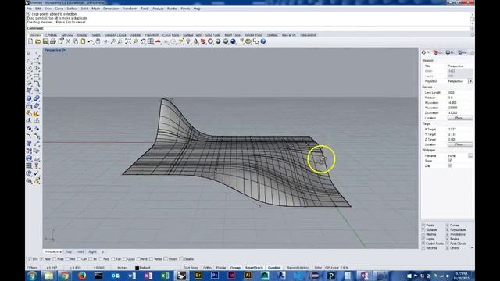Click the four-viewport layout icon

[151, 41]
